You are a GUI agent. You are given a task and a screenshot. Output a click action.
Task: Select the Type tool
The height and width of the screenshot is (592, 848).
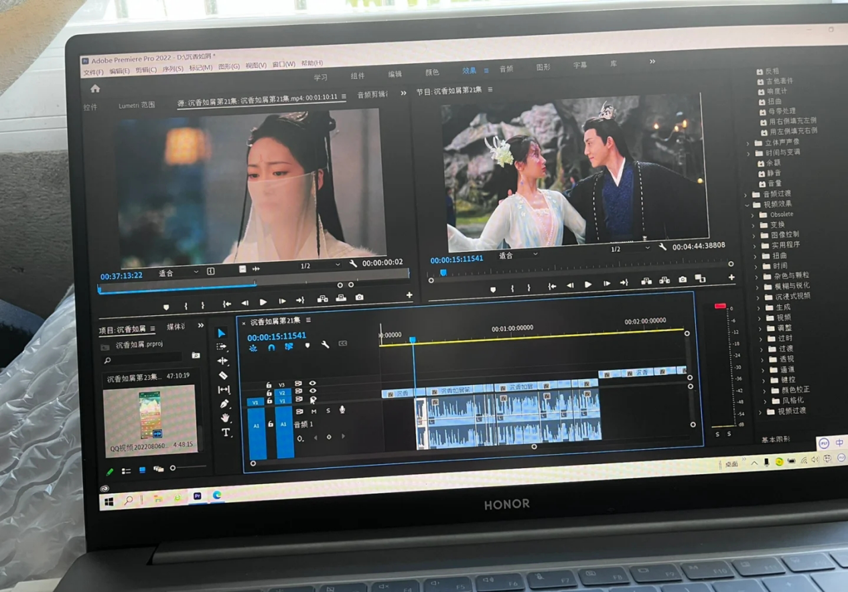[x=226, y=433]
